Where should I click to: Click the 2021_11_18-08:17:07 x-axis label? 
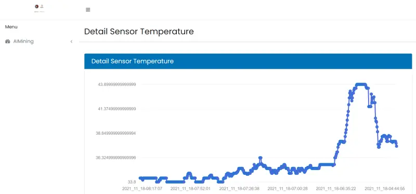[142, 189]
